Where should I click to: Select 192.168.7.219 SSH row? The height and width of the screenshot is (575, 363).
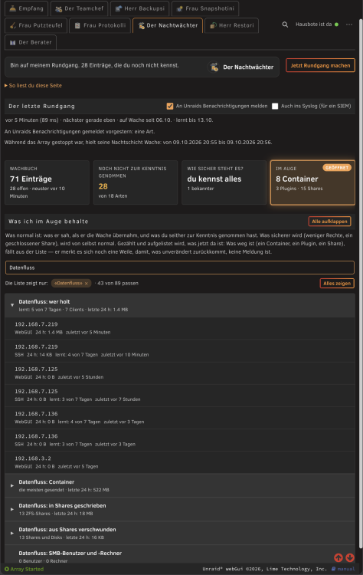tap(180, 350)
